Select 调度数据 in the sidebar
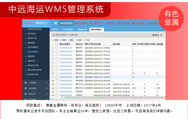The width and height of the screenshot is (188, 119). pos(31,42)
